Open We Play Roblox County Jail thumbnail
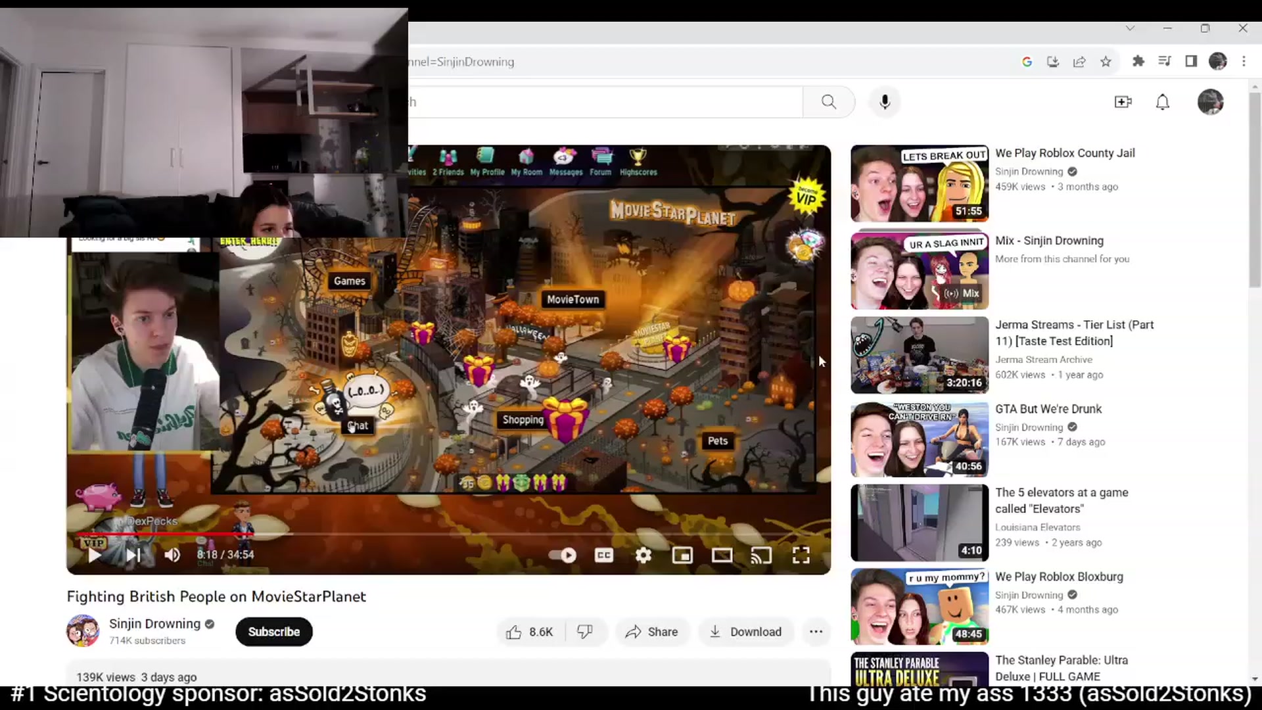Viewport: 1262px width, 710px height. tap(920, 183)
